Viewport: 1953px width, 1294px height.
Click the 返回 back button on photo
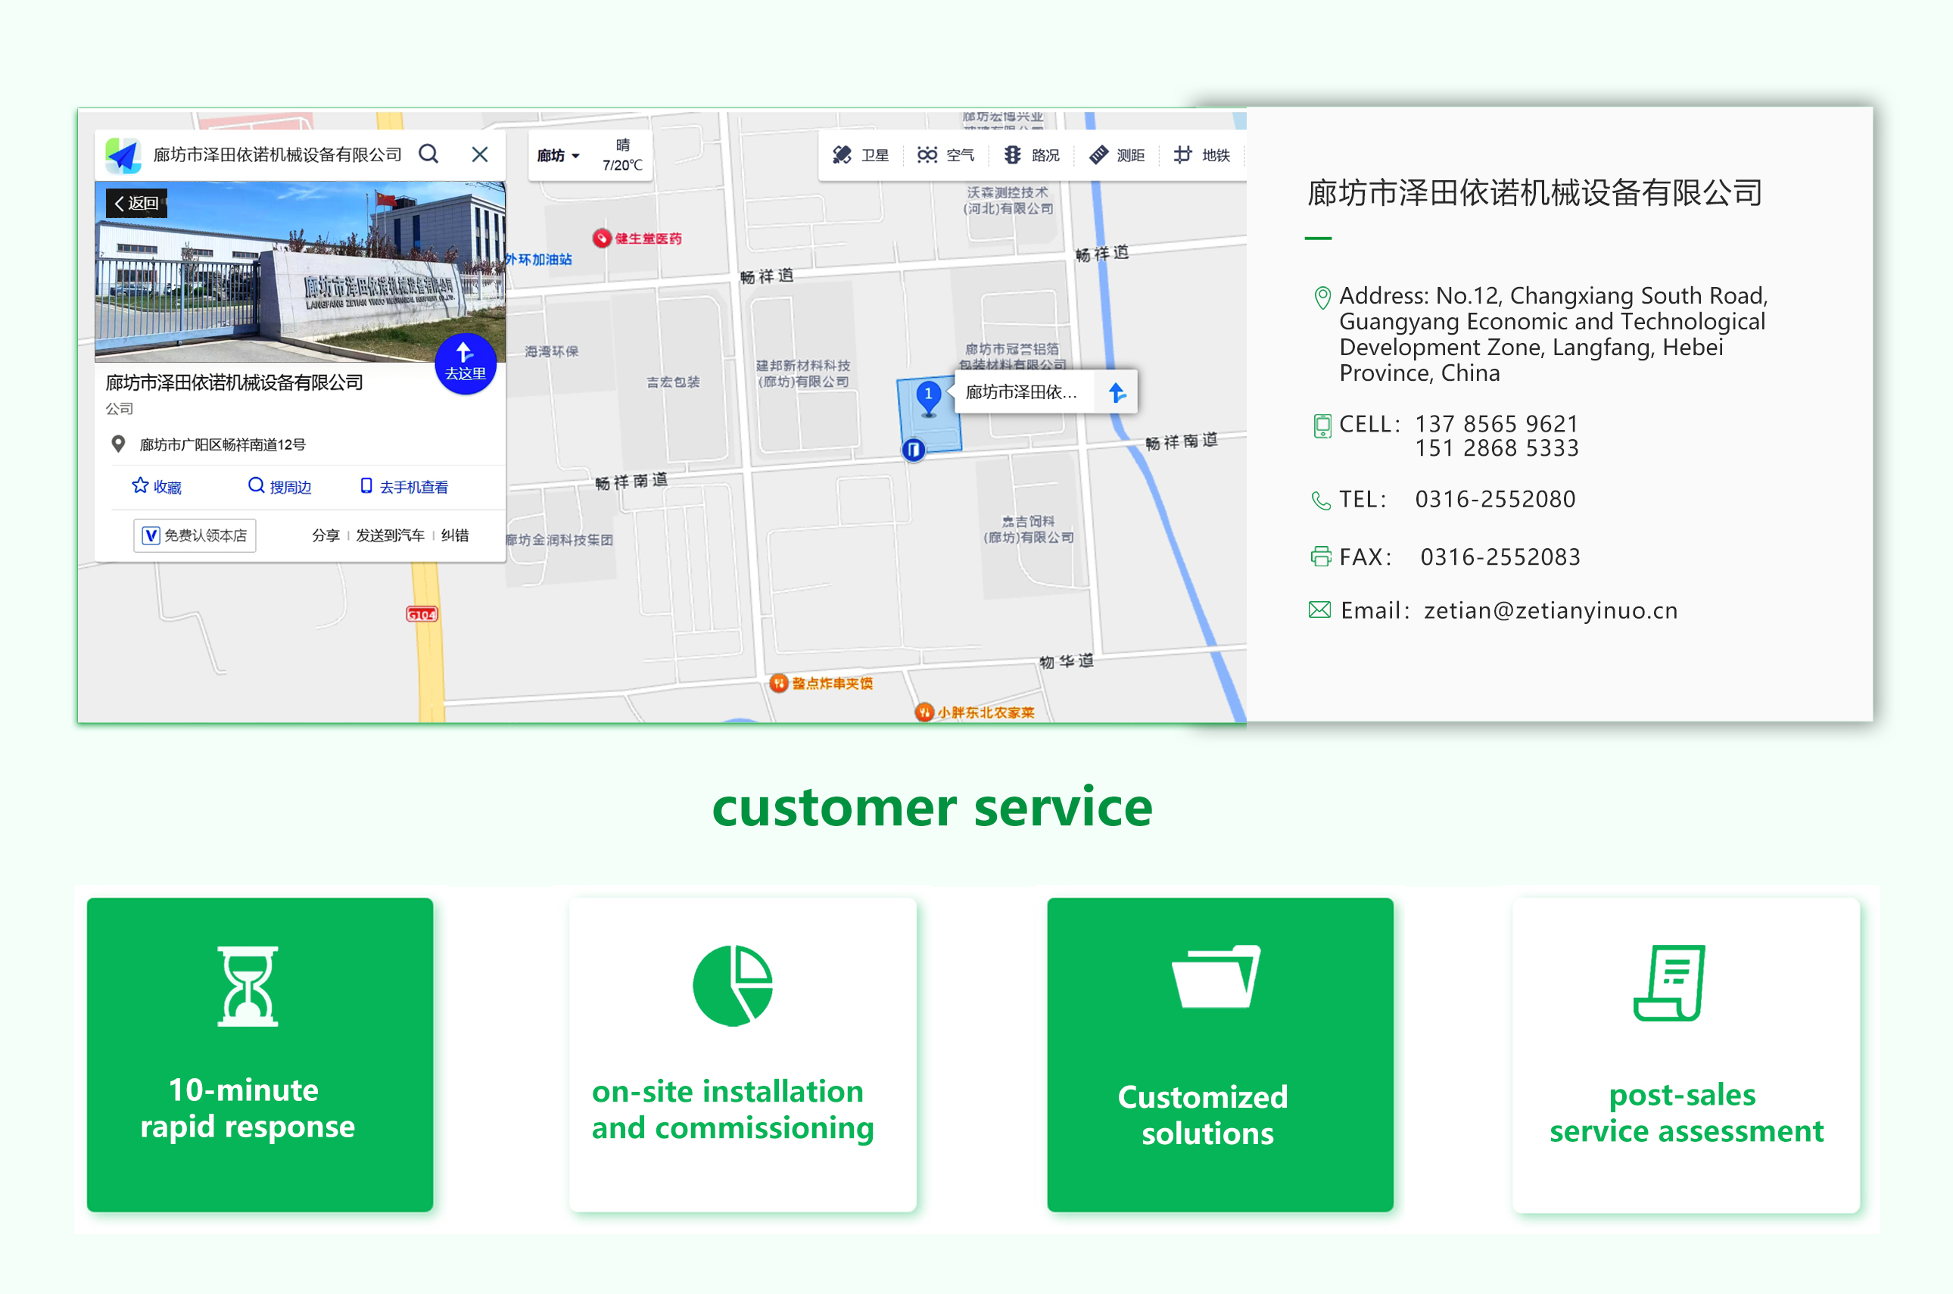coord(137,203)
